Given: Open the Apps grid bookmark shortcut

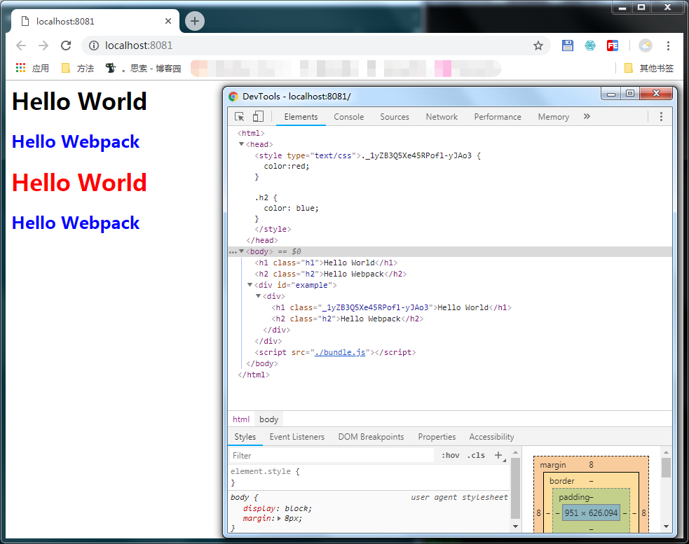Looking at the screenshot, I should (21, 68).
